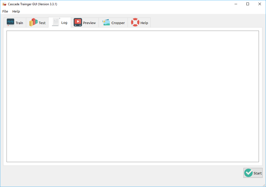Viewport: 266px width, 187px height.
Task: Click inside the empty log text area
Action: pos(133,96)
